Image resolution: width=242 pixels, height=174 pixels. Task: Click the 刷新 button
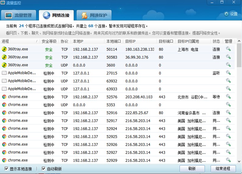click(192, 169)
